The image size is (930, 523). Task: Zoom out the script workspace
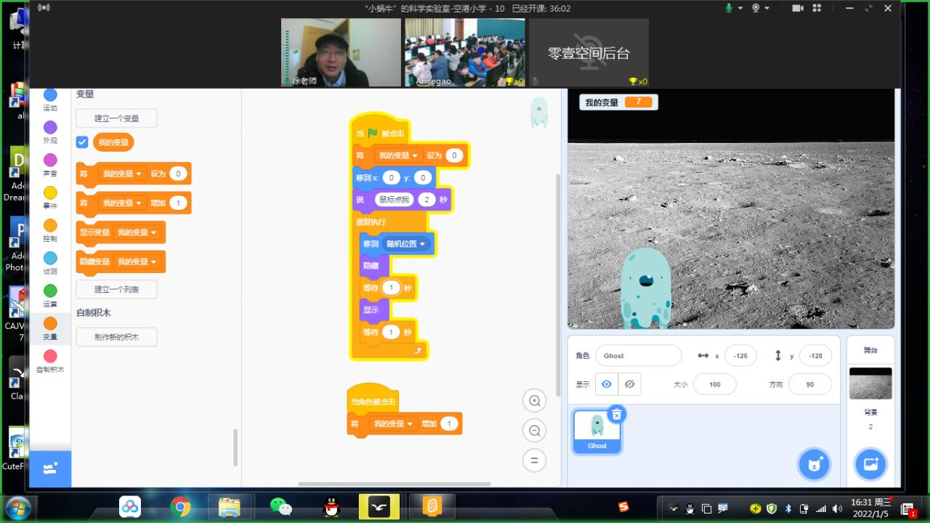(x=535, y=431)
